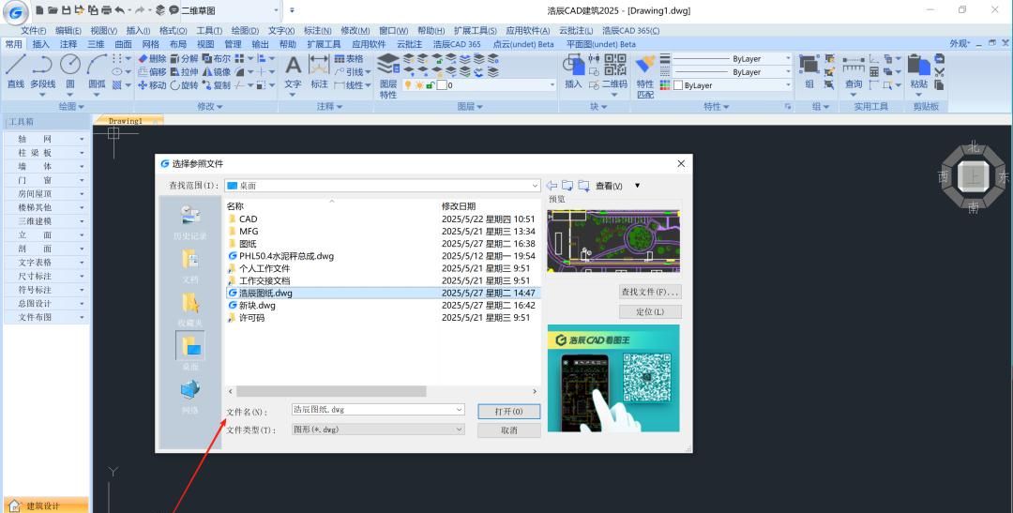Open the 文件类型 file type dropdown

(459, 430)
